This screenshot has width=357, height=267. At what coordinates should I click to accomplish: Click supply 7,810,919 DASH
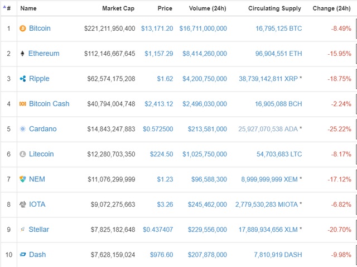[278, 255]
